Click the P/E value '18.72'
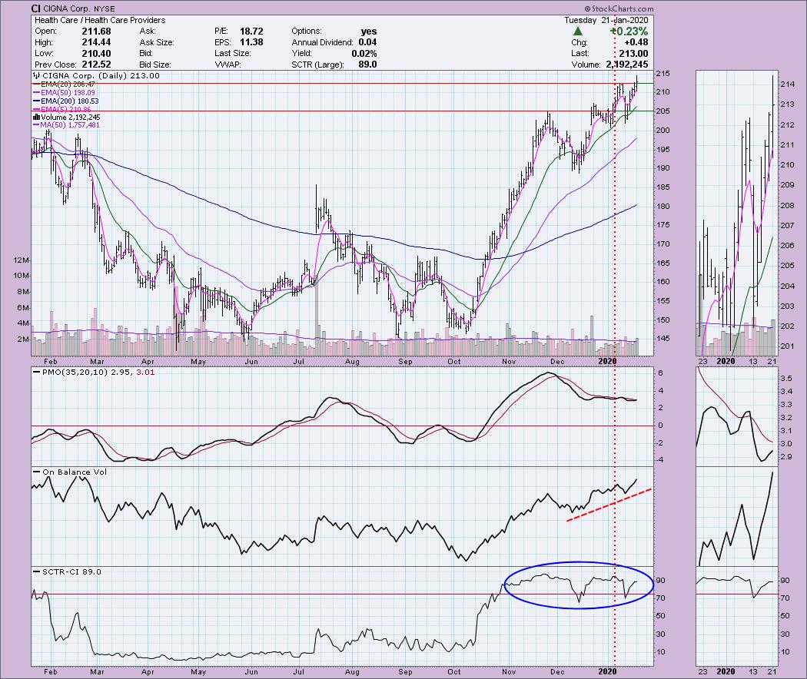 pyautogui.click(x=251, y=31)
